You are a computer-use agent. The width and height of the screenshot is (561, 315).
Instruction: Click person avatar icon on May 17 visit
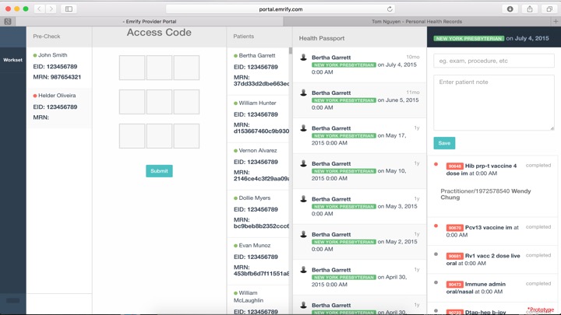303,128
